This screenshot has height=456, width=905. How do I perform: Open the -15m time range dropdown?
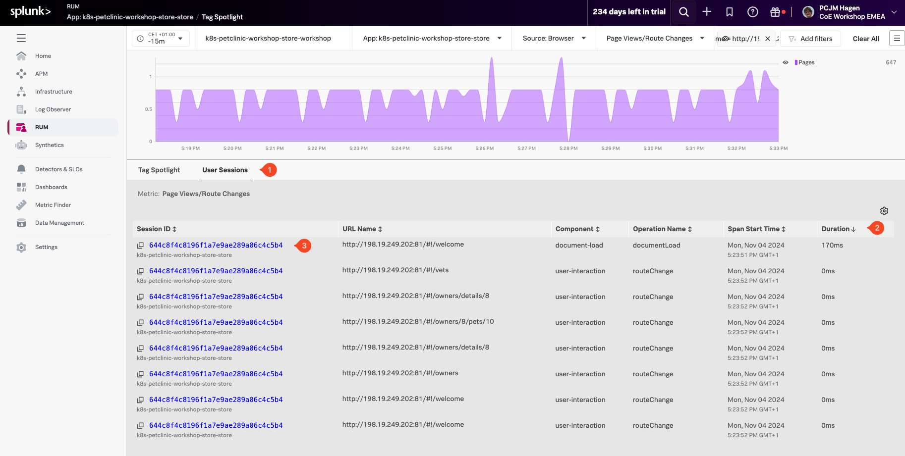tap(161, 39)
